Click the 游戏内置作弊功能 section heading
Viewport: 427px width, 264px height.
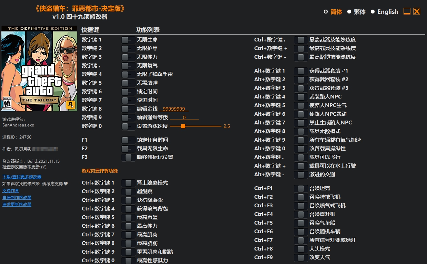tap(100, 171)
